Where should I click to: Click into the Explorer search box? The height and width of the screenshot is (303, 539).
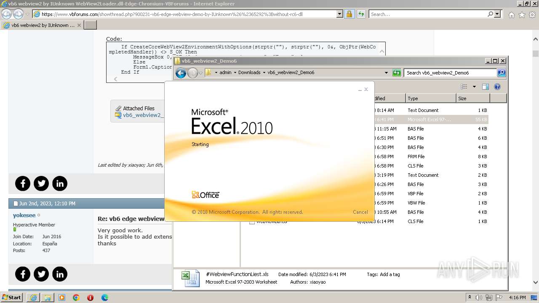pos(450,73)
